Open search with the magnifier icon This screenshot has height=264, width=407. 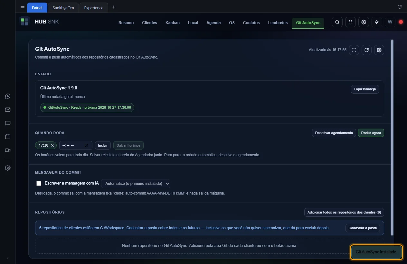[337, 22]
